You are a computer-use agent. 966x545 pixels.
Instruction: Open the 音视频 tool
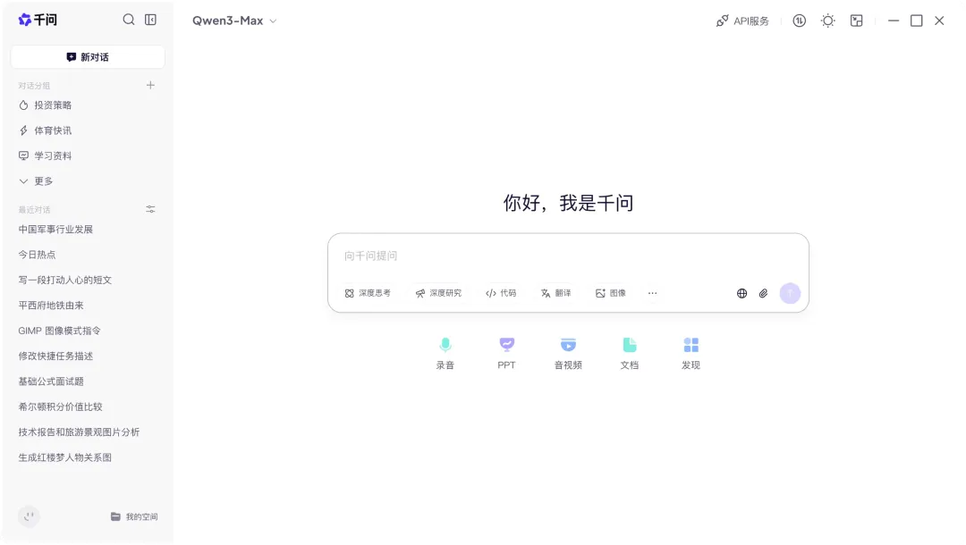[568, 354]
